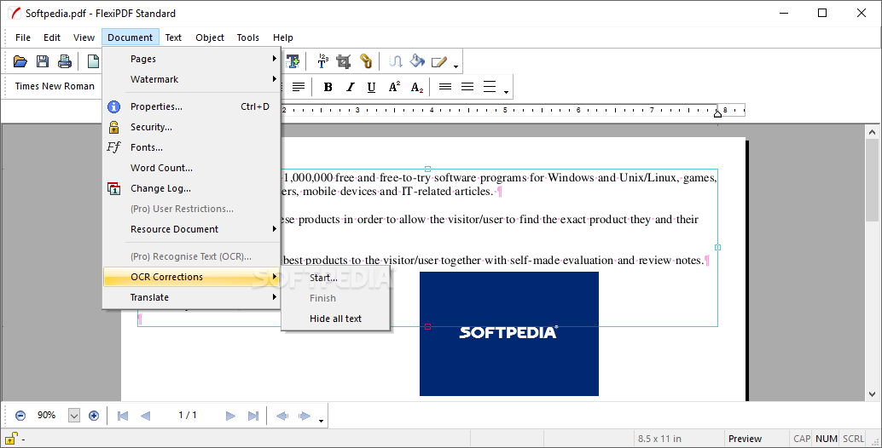This screenshot has width=882, height=448.
Task: Click the ruler right margin marker
Action: tap(717, 113)
